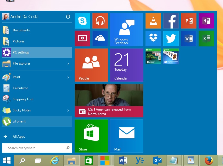Open Microsoft Solitaire Collection tile
Image resolution: width=223 pixels, height=166 pixels.
171,56
